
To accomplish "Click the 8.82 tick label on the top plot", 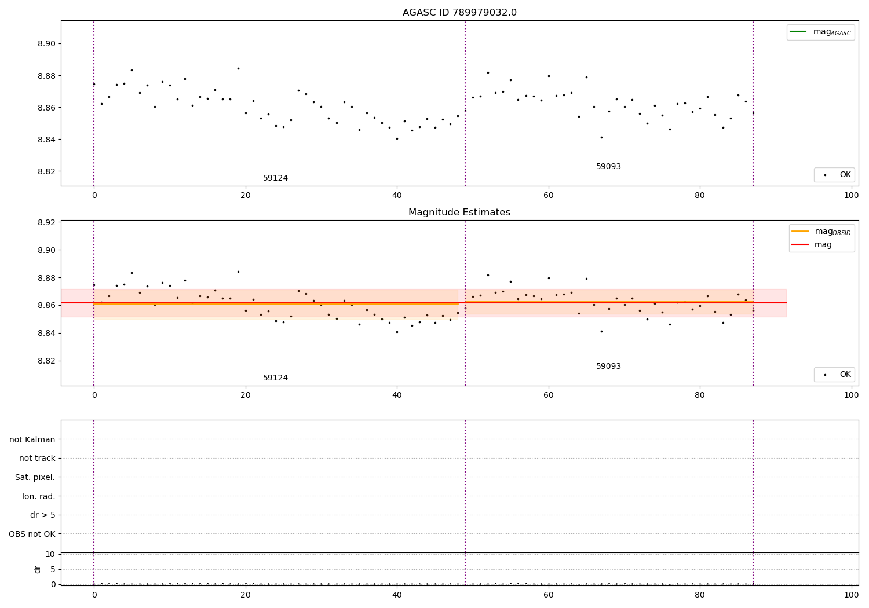I will (x=46, y=172).
